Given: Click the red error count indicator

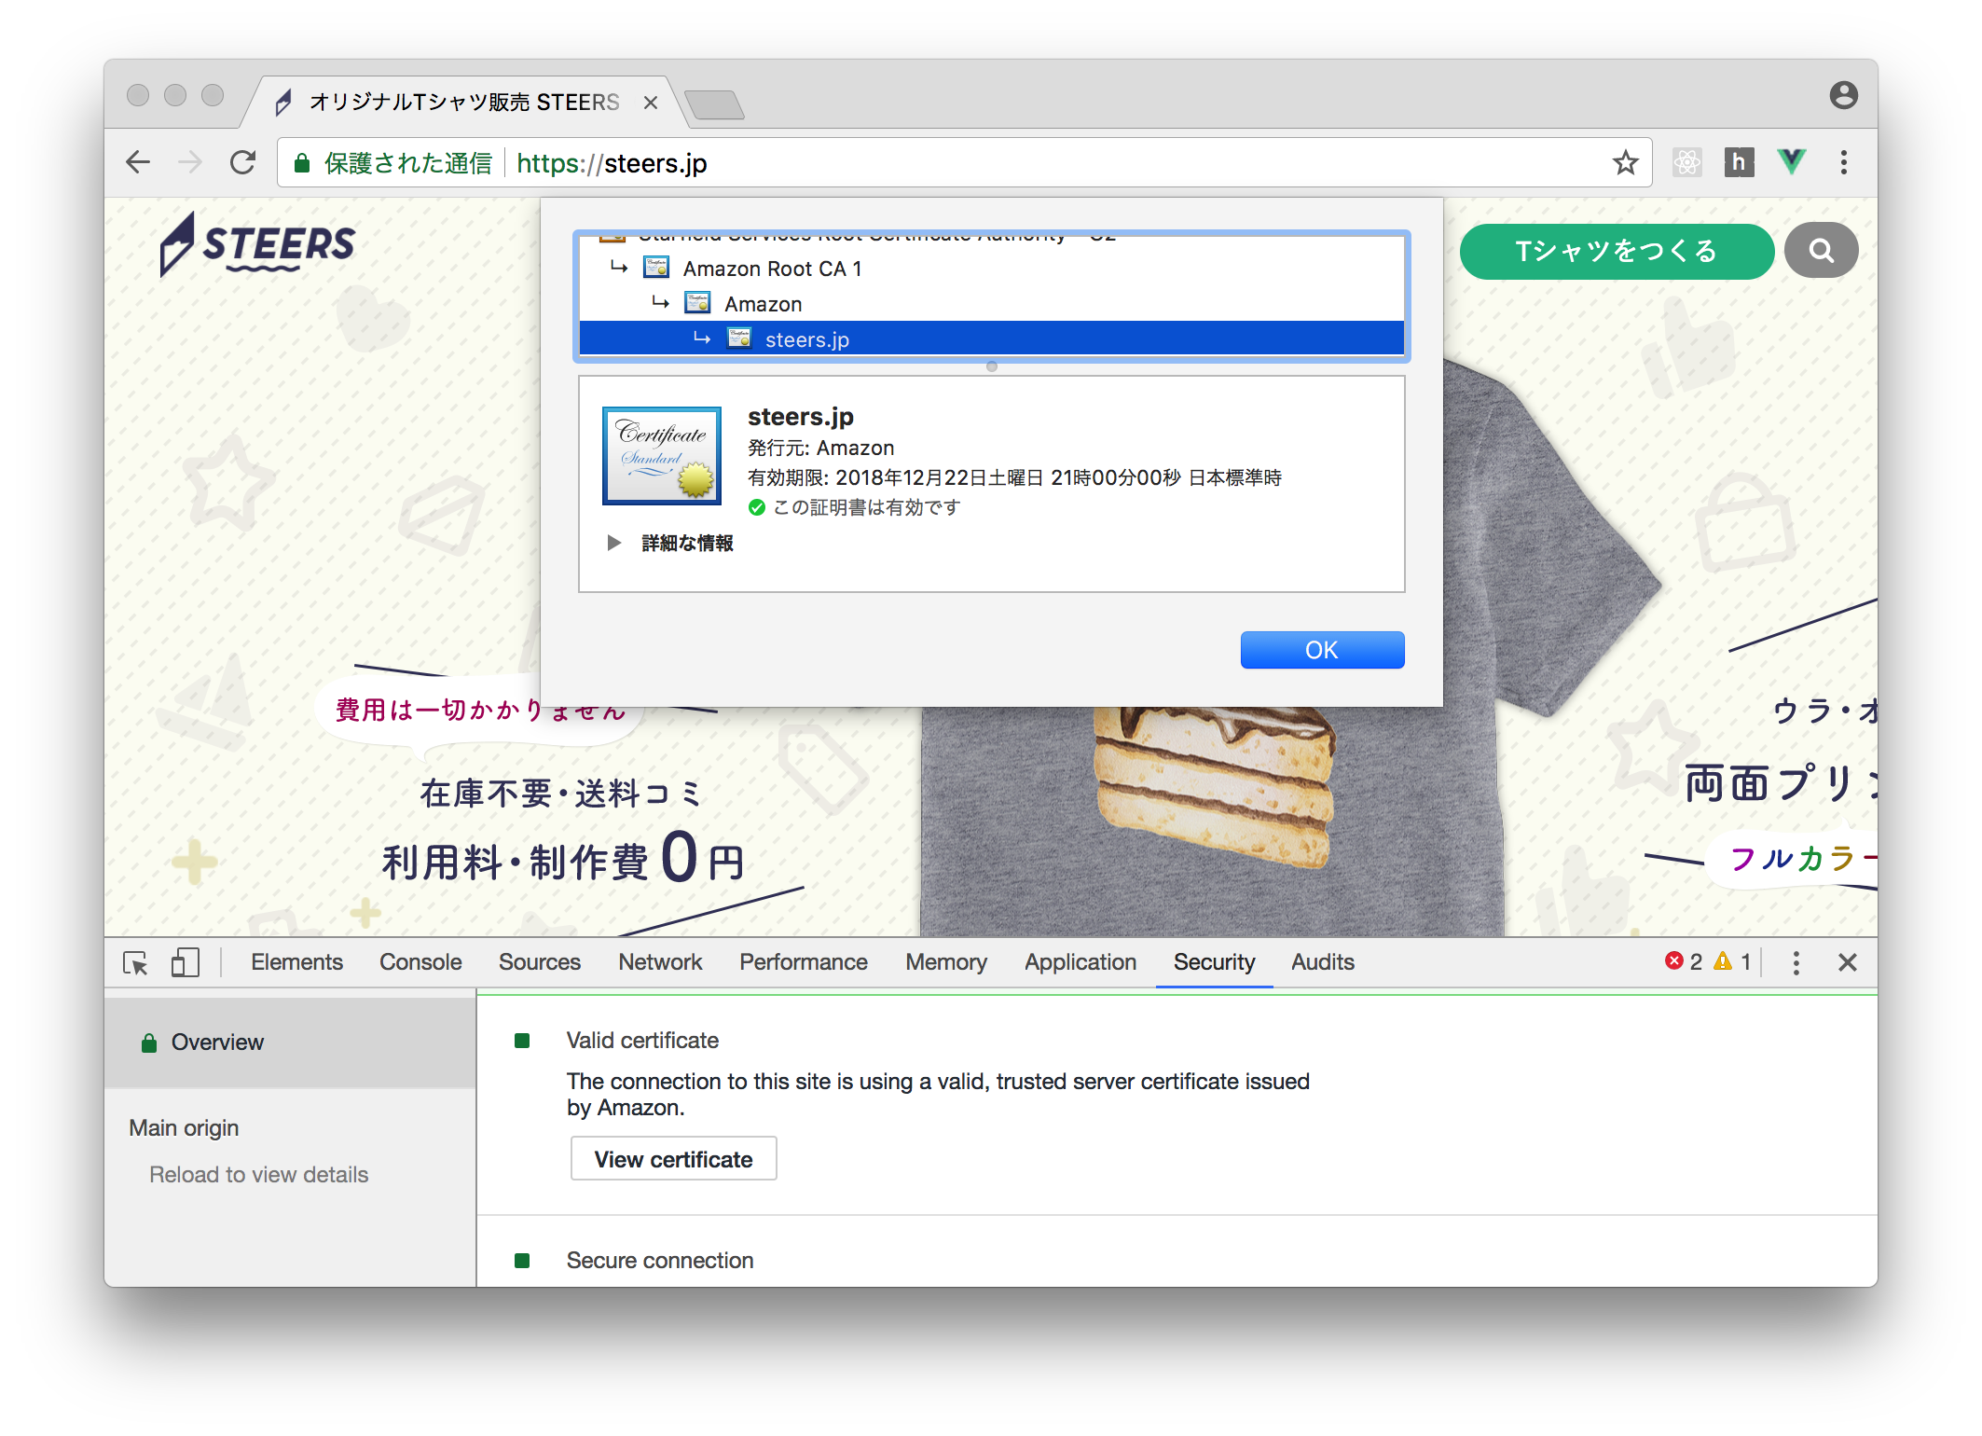Looking at the screenshot, I should 1684,961.
